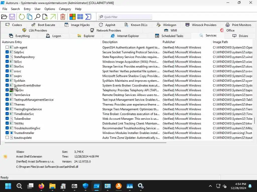Disable the TokenBroker checkbox
This screenshot has width=257, height=192.
tap(7, 119)
